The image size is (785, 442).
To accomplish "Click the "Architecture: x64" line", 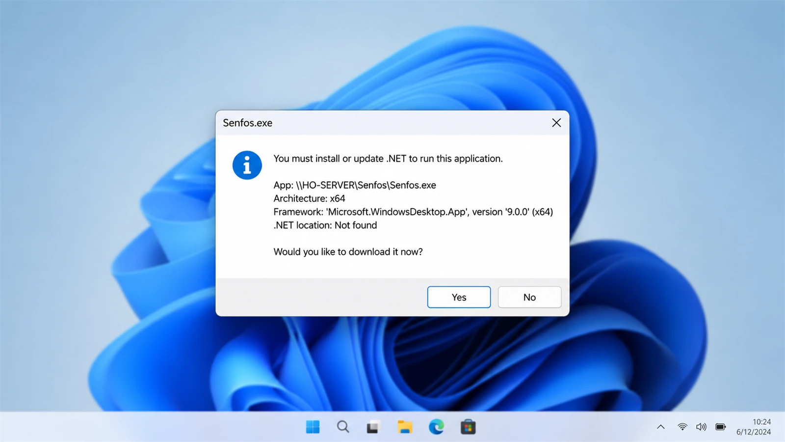I will pyautogui.click(x=309, y=198).
